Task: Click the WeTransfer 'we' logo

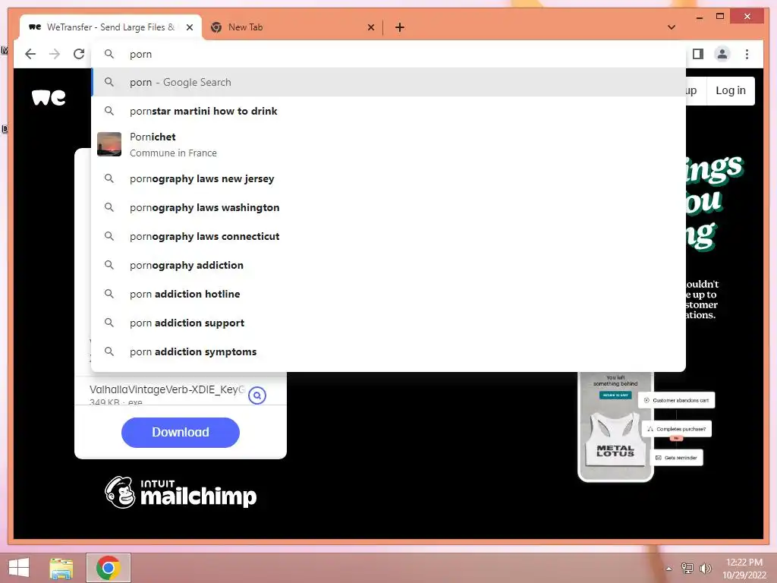Action: click(x=49, y=97)
